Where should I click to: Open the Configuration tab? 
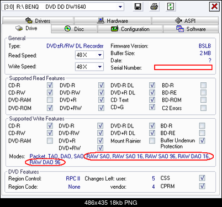click(130, 29)
